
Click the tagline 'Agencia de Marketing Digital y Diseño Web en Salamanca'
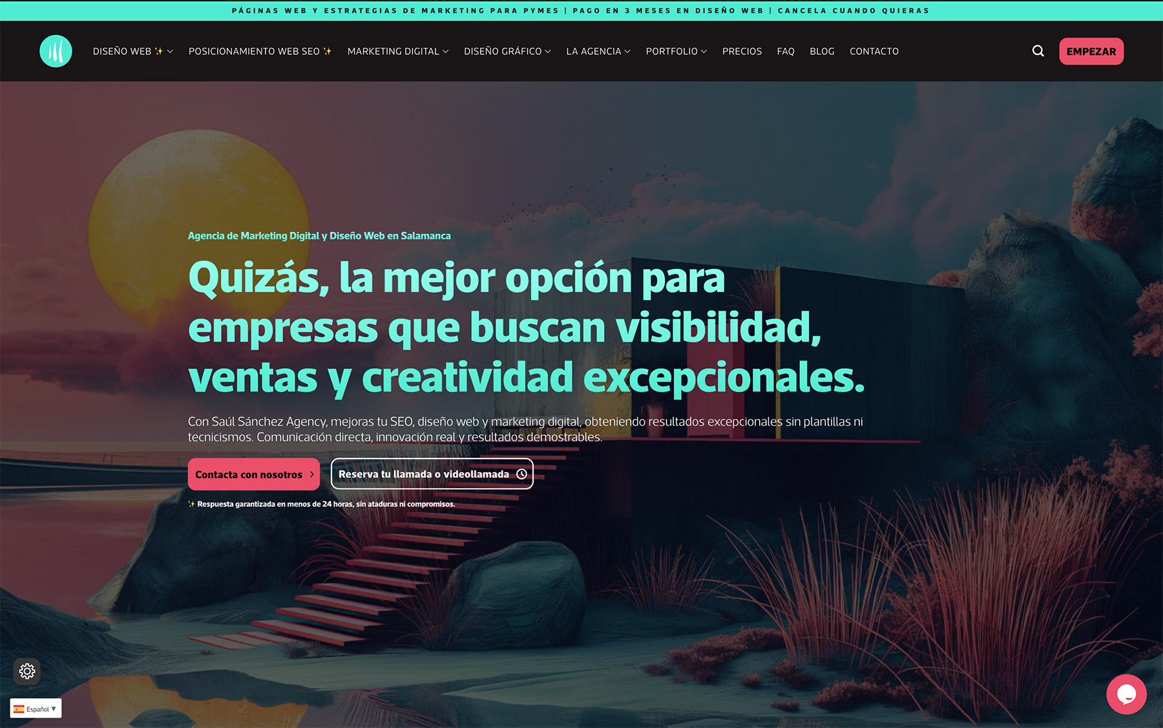tap(319, 236)
